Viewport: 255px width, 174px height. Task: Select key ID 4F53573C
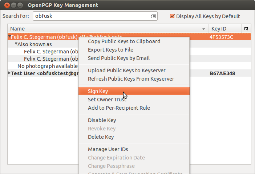click(x=221, y=37)
